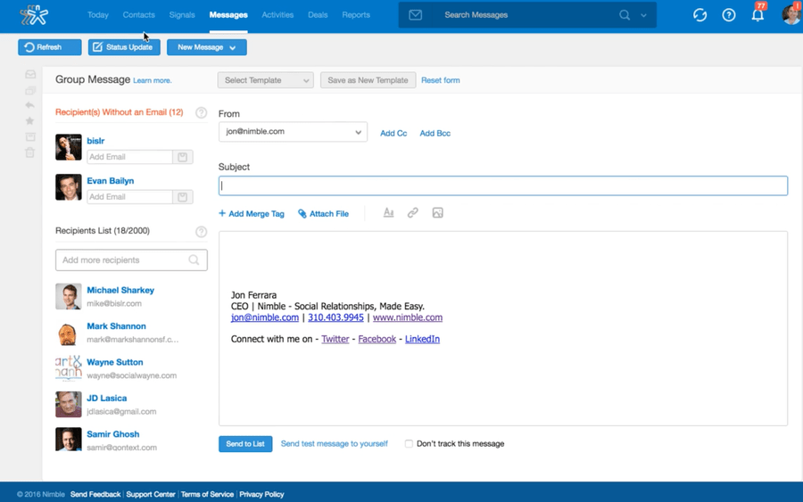This screenshot has height=502, width=803.
Task: Open the Deals tab
Action: (318, 15)
